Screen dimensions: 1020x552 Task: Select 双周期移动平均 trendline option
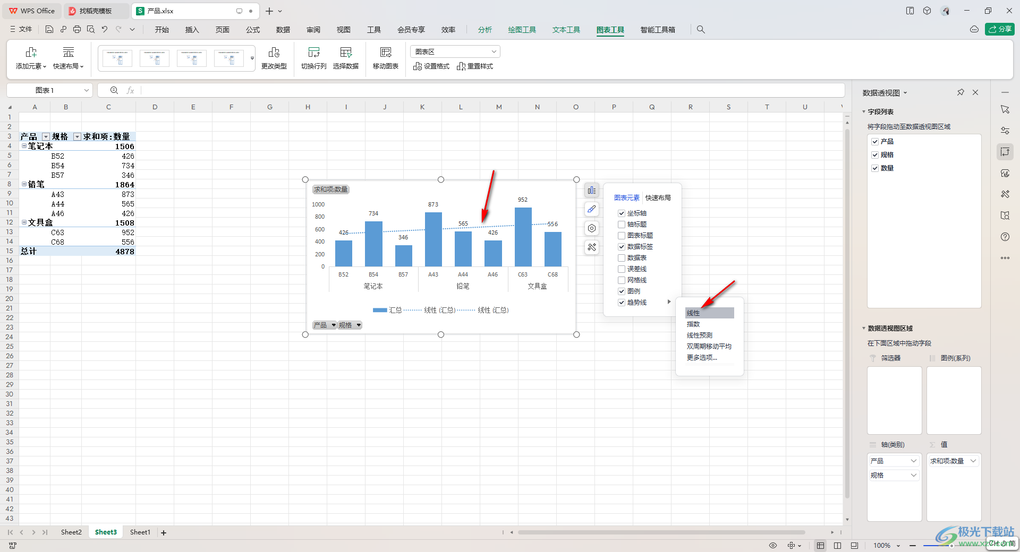(710, 347)
